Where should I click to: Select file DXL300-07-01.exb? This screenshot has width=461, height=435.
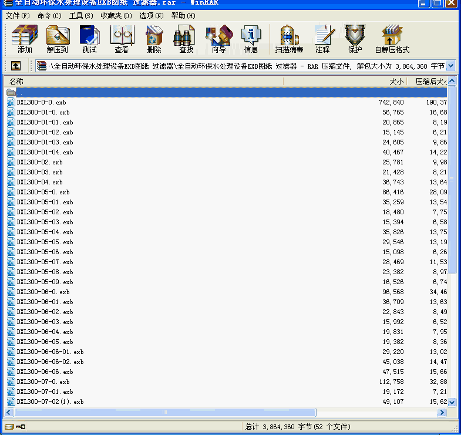[45, 392]
